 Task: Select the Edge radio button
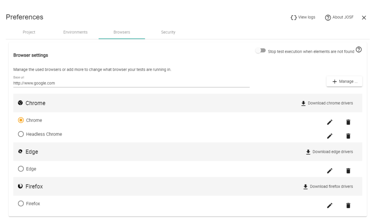(x=21, y=169)
